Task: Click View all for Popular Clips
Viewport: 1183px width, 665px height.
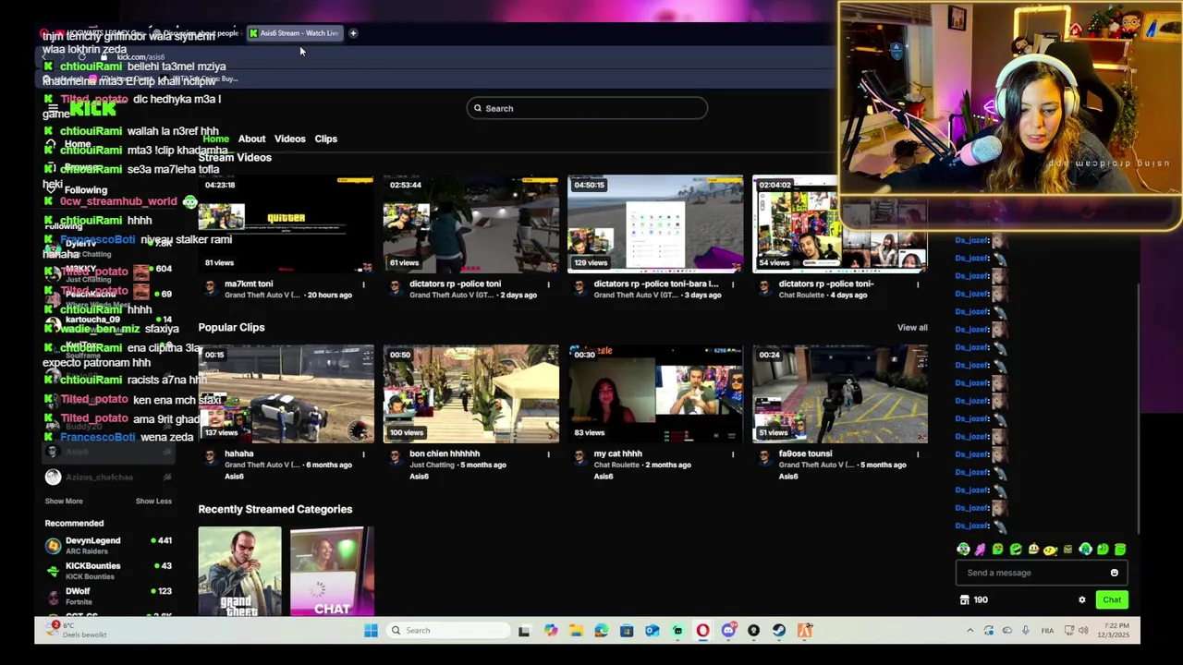Action: click(x=911, y=328)
